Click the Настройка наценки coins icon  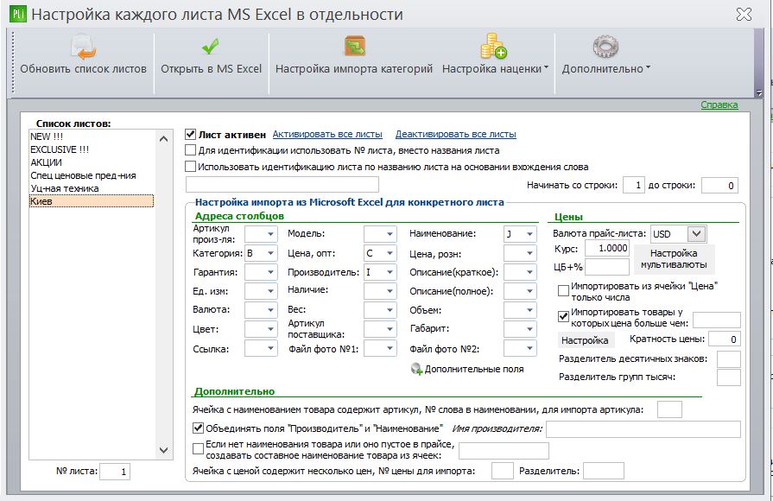click(493, 47)
